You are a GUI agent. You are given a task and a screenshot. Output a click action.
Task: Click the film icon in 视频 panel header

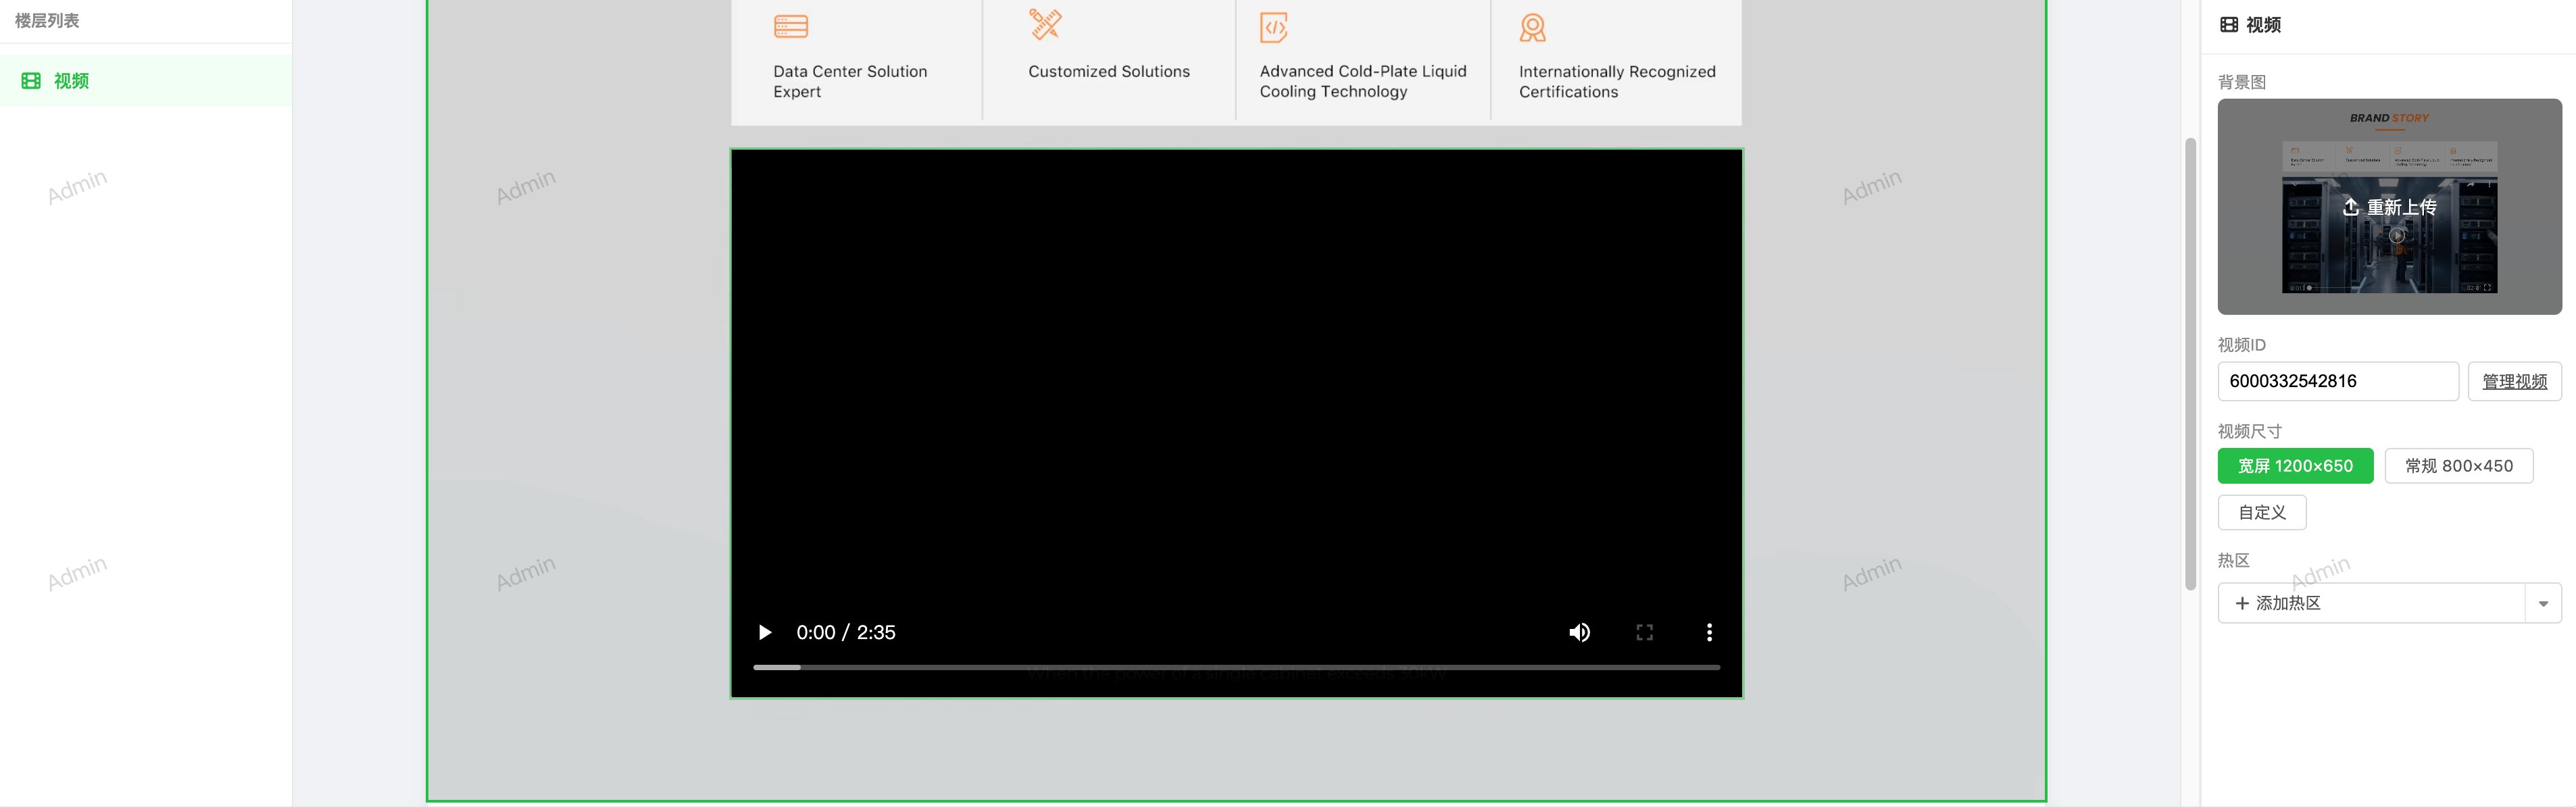(x=2229, y=25)
